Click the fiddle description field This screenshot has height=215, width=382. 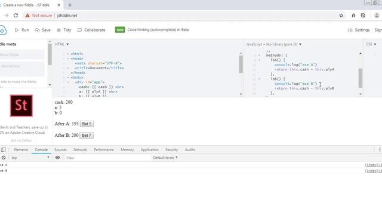pyautogui.click(x=22, y=69)
